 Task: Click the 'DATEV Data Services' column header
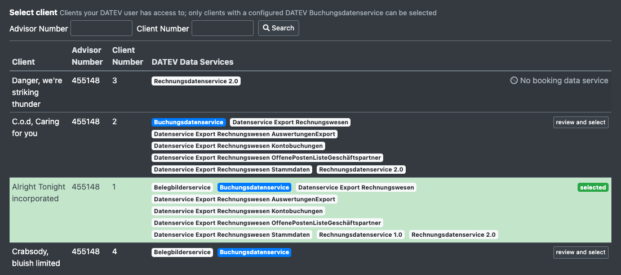coord(193,62)
